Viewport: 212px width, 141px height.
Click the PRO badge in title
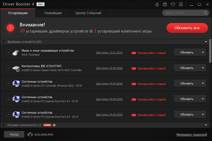(40, 4)
